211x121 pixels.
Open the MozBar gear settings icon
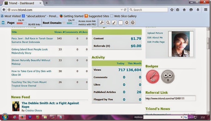tap(127, 23)
